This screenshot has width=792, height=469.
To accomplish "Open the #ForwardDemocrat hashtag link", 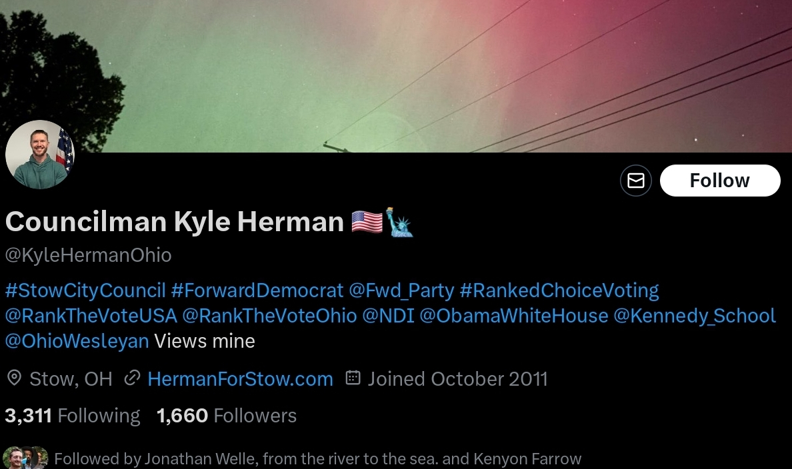I will (257, 290).
